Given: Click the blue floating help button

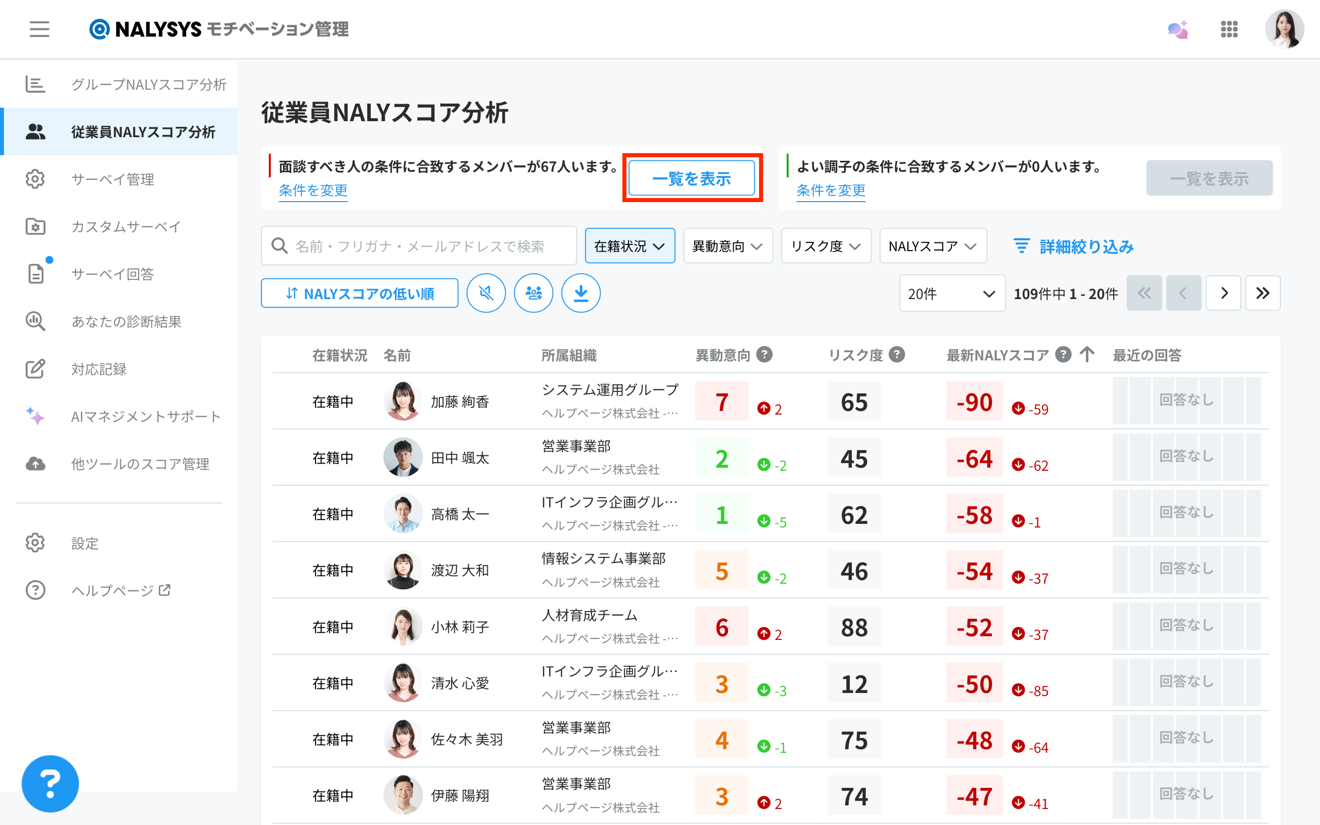Looking at the screenshot, I should (x=50, y=784).
